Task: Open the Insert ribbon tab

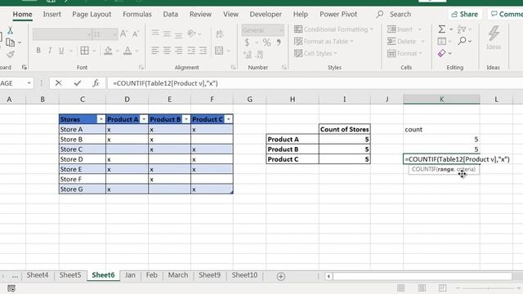Action: 52,15
